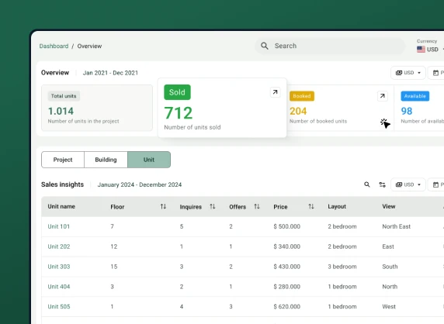Click Number of units sold caption
The width and height of the screenshot is (444, 324).
[x=193, y=127]
